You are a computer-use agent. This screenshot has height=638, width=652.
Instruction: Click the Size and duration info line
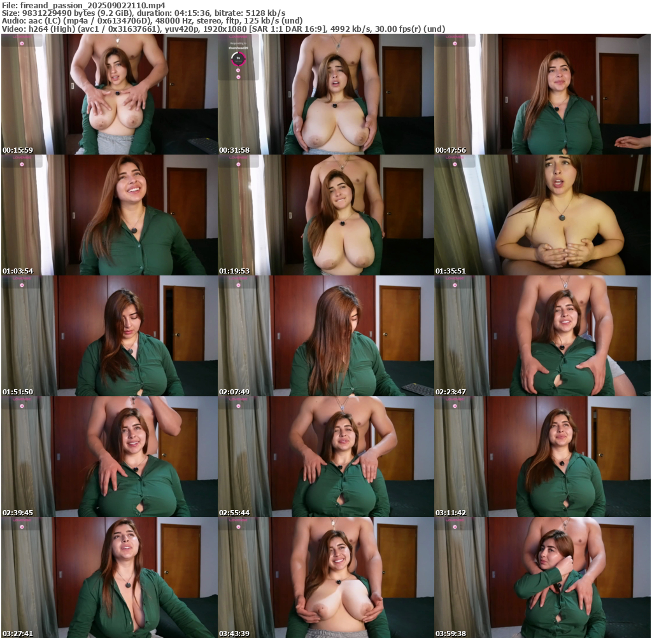click(143, 13)
